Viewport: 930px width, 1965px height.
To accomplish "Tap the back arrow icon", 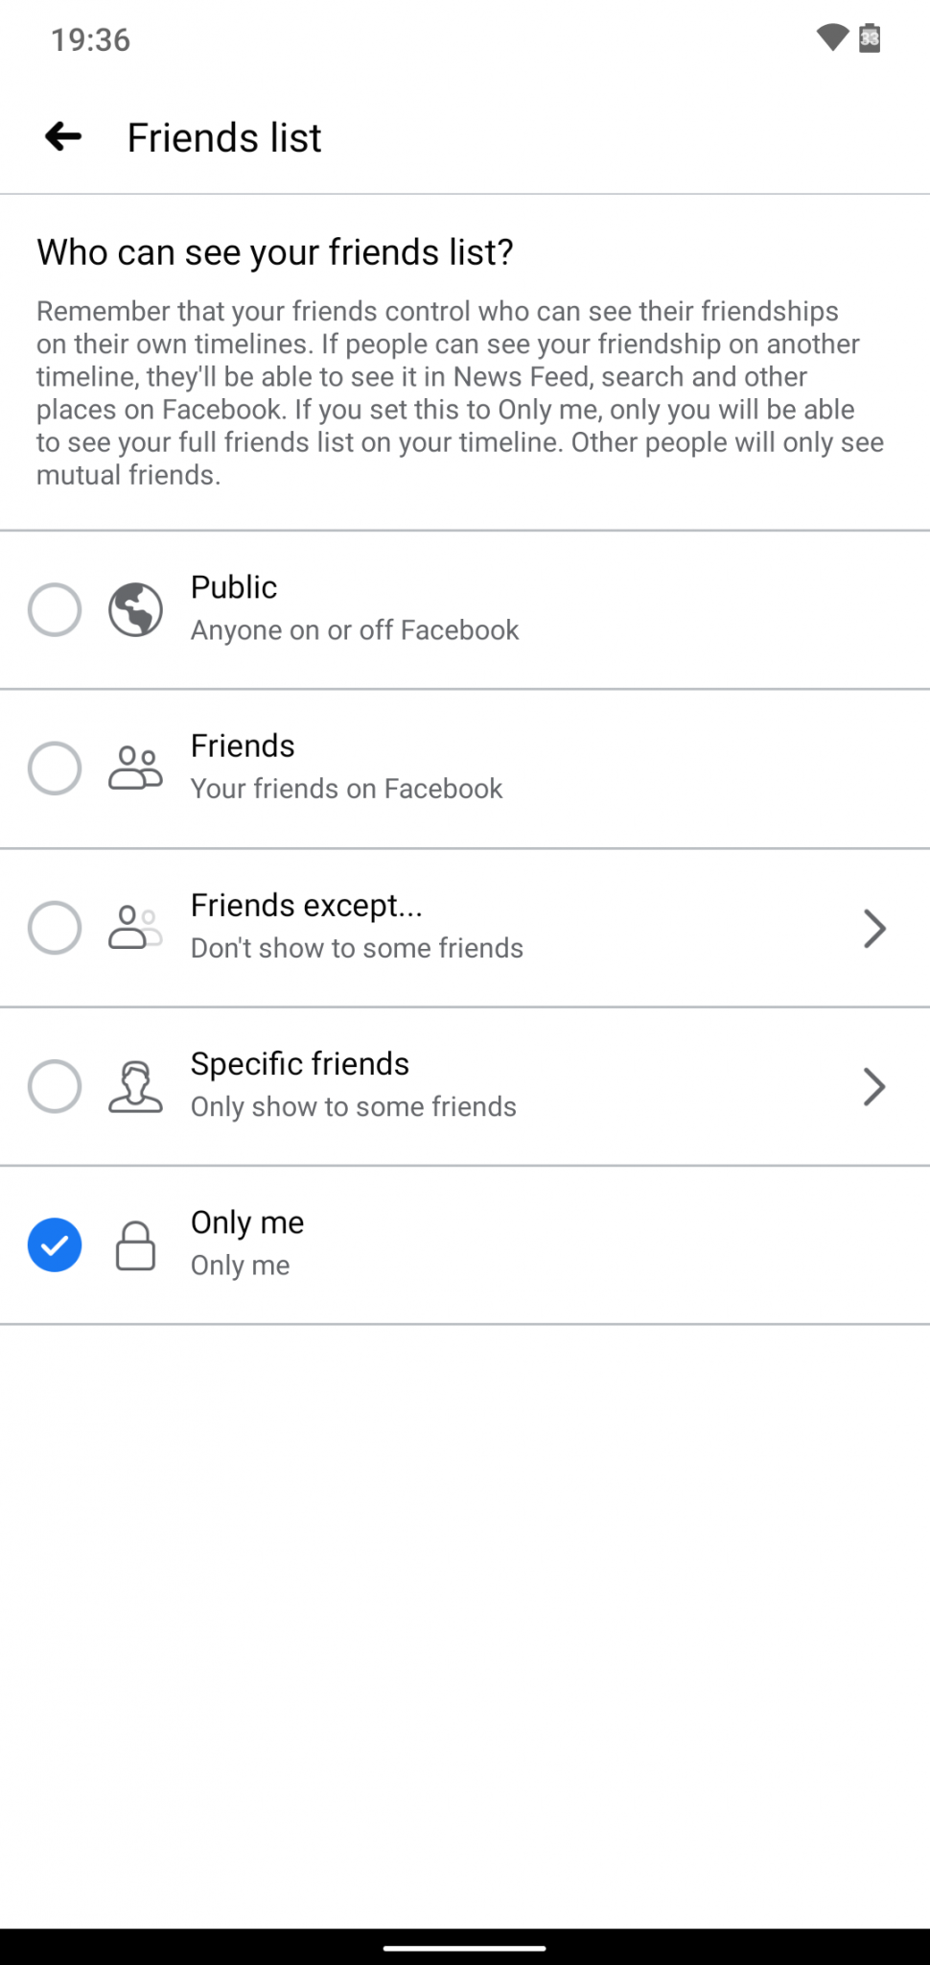I will coord(63,137).
